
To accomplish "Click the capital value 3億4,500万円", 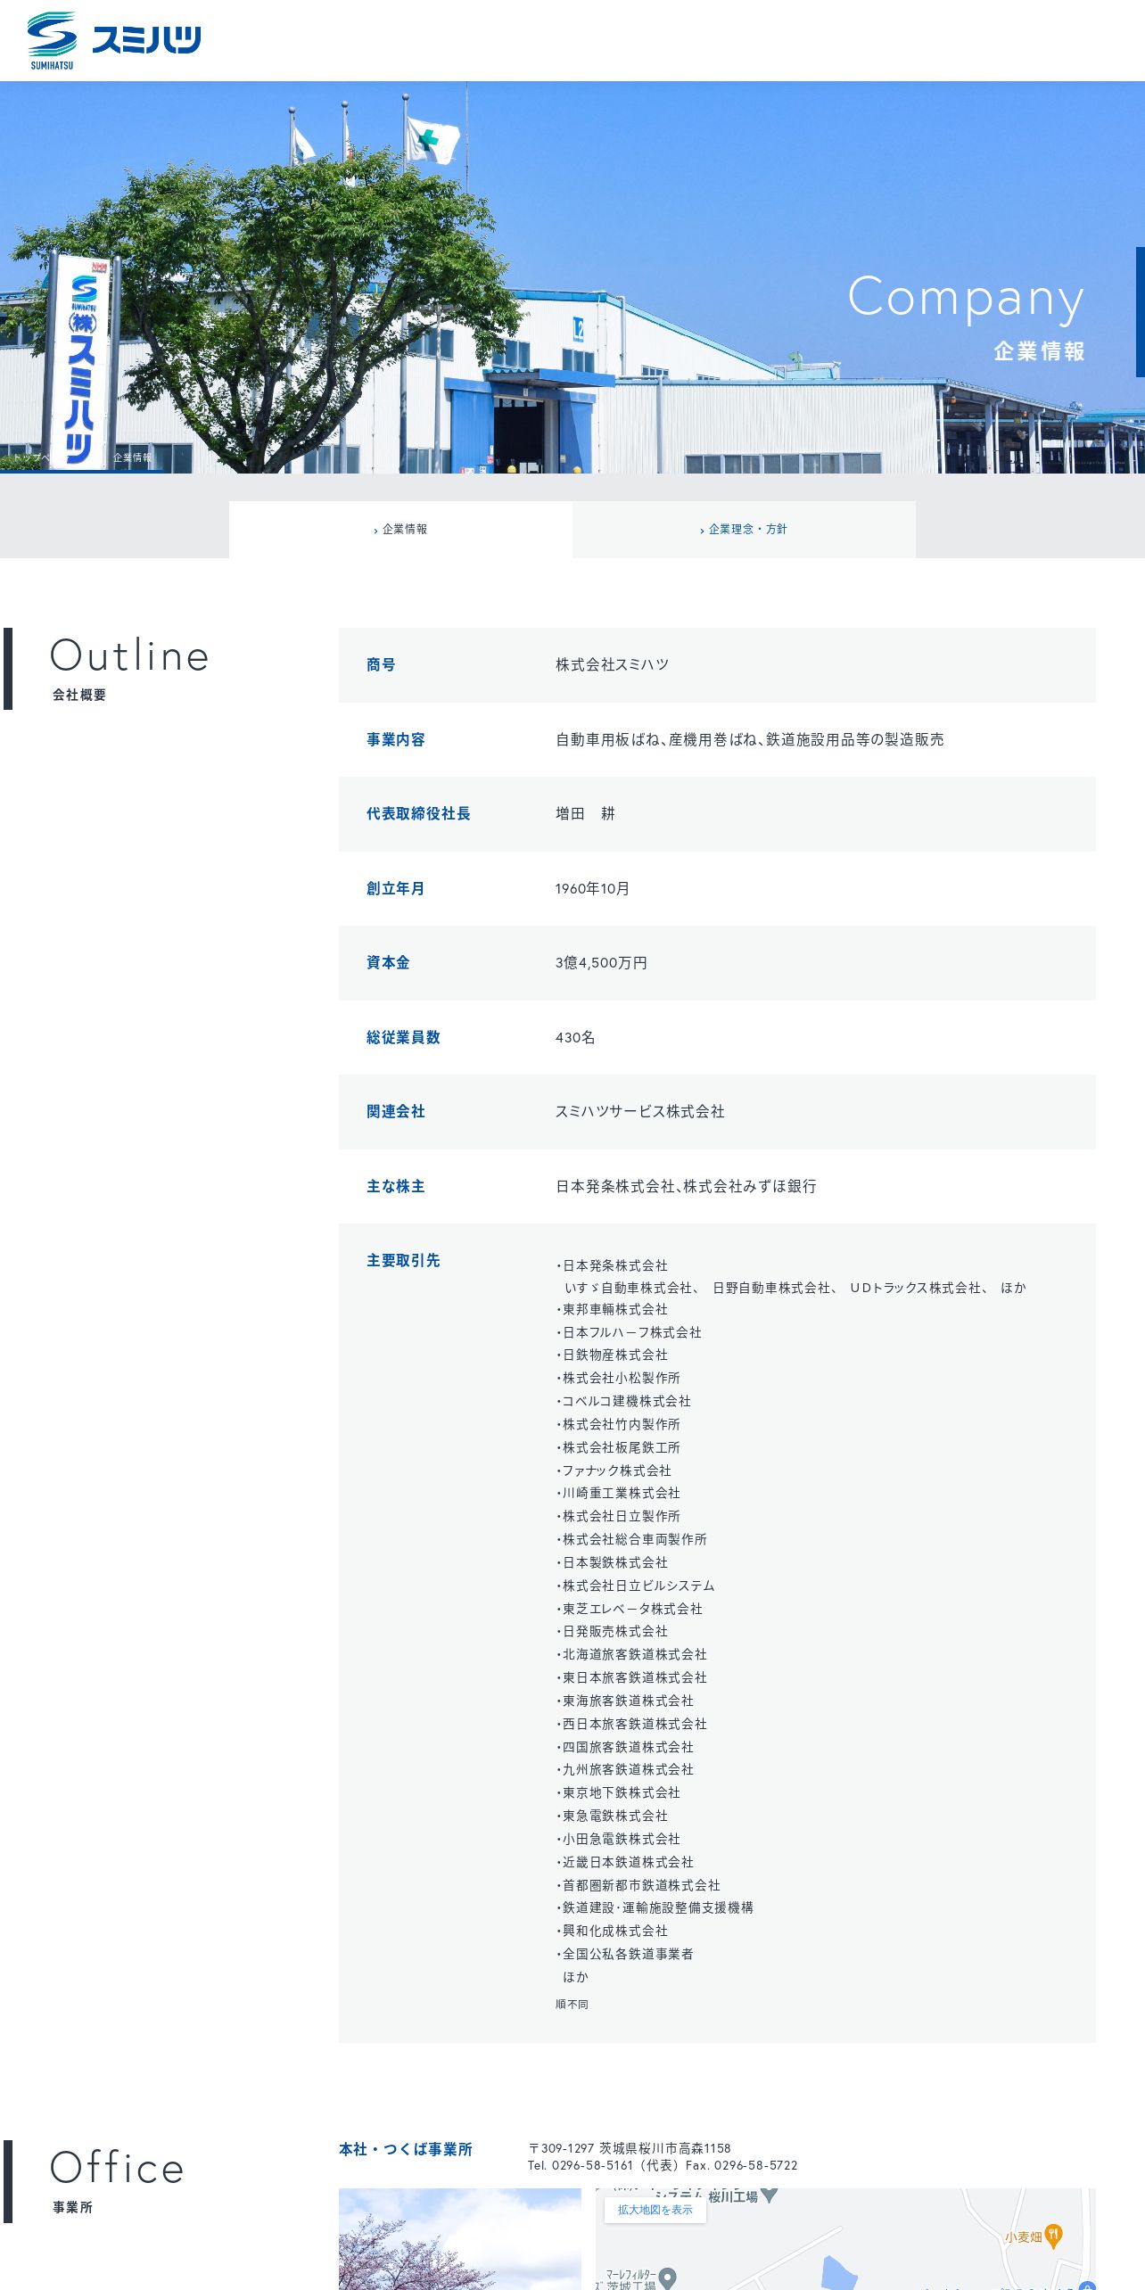I will 601,963.
